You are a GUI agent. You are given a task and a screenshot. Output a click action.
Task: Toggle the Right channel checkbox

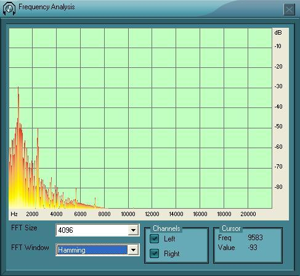[x=154, y=253]
